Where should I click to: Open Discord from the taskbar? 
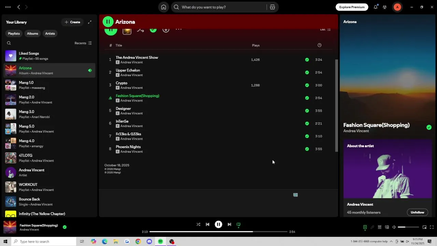pyautogui.click(x=149, y=242)
